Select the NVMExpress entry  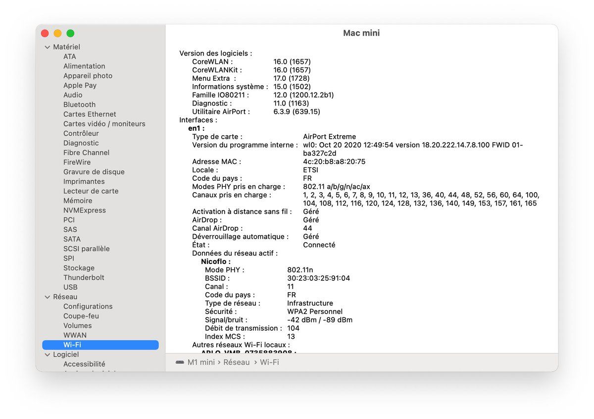click(x=84, y=210)
